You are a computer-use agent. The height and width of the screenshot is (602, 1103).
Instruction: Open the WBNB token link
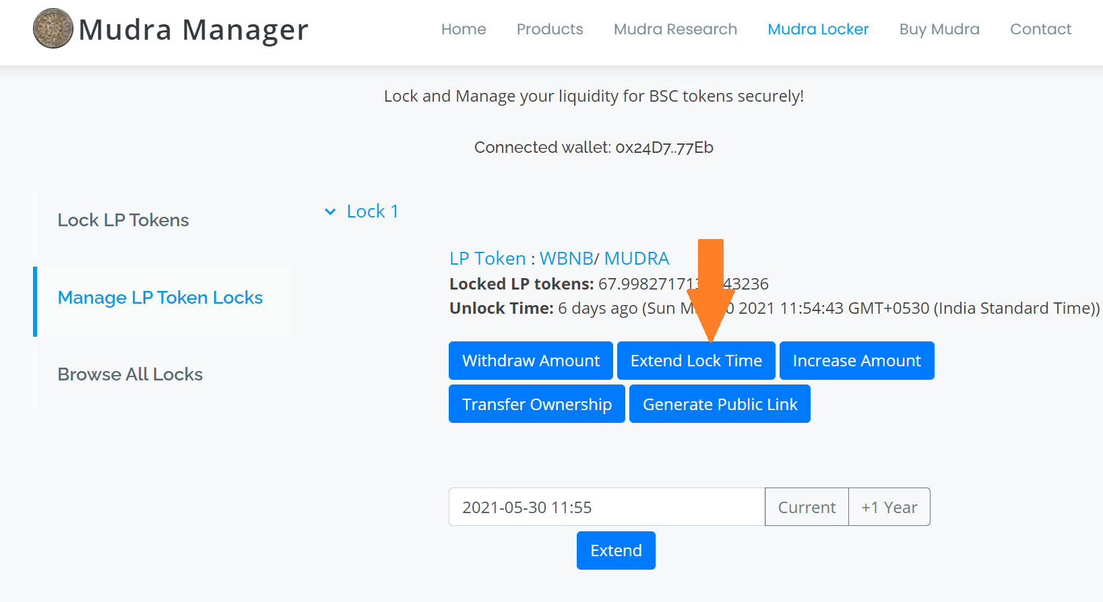pos(566,259)
